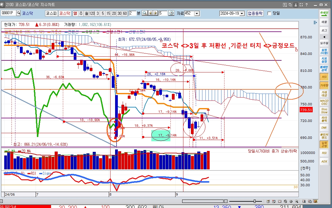Click the full screen expand icon in title bar
332x208 pixels.
point(301,5)
